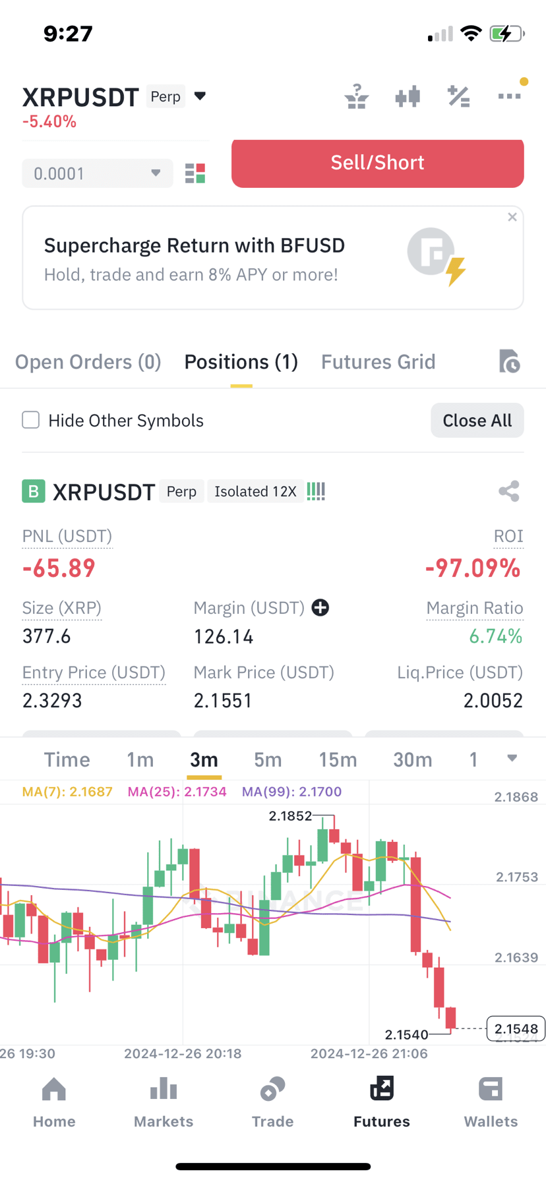Adjust the Isolated 12X leverage setting
Image resolution: width=546 pixels, height=1182 pixels.
[256, 492]
